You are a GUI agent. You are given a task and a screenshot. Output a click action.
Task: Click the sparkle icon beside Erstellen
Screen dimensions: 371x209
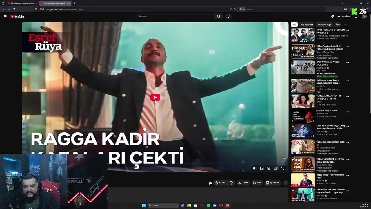tap(333, 17)
